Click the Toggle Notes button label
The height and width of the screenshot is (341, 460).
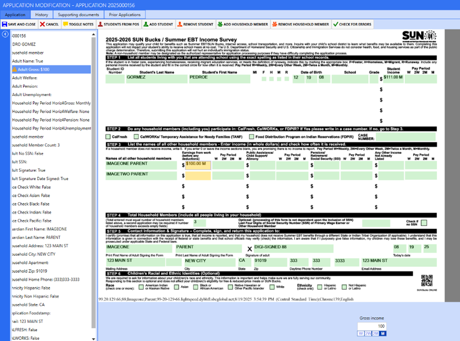(81, 24)
